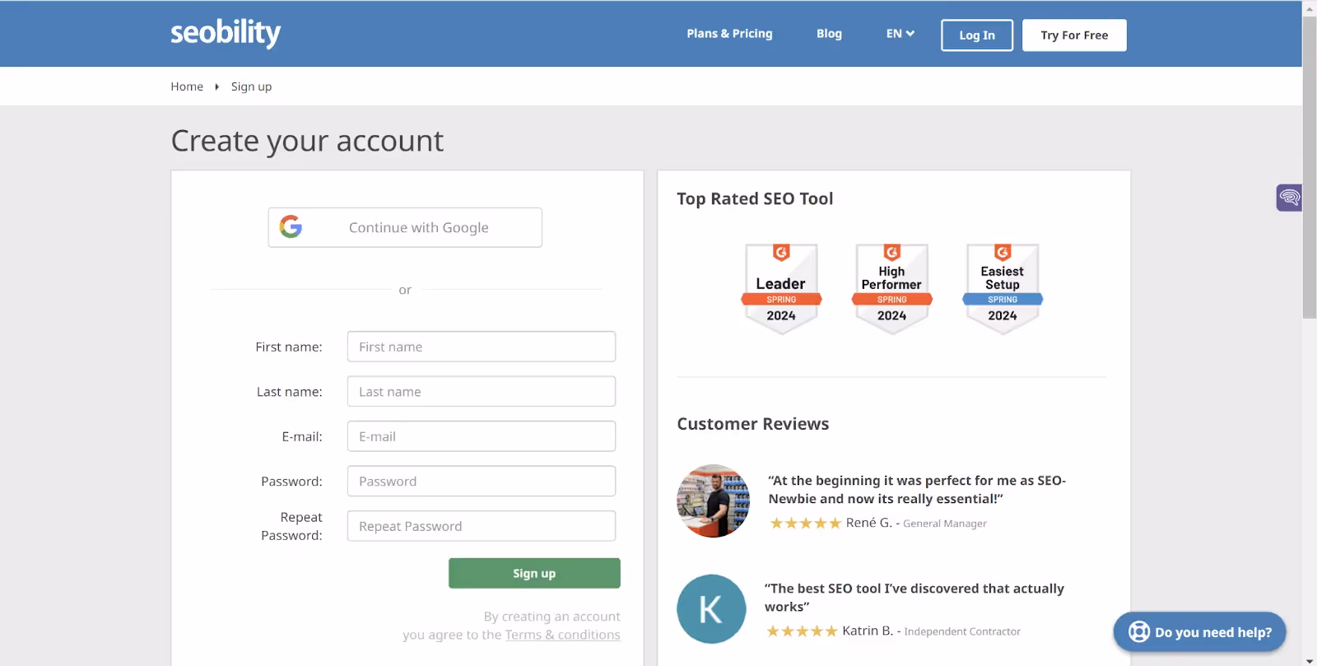This screenshot has height=666, width=1317.
Task: Click Top Rated SEO Tool heading
Action: [x=755, y=198]
